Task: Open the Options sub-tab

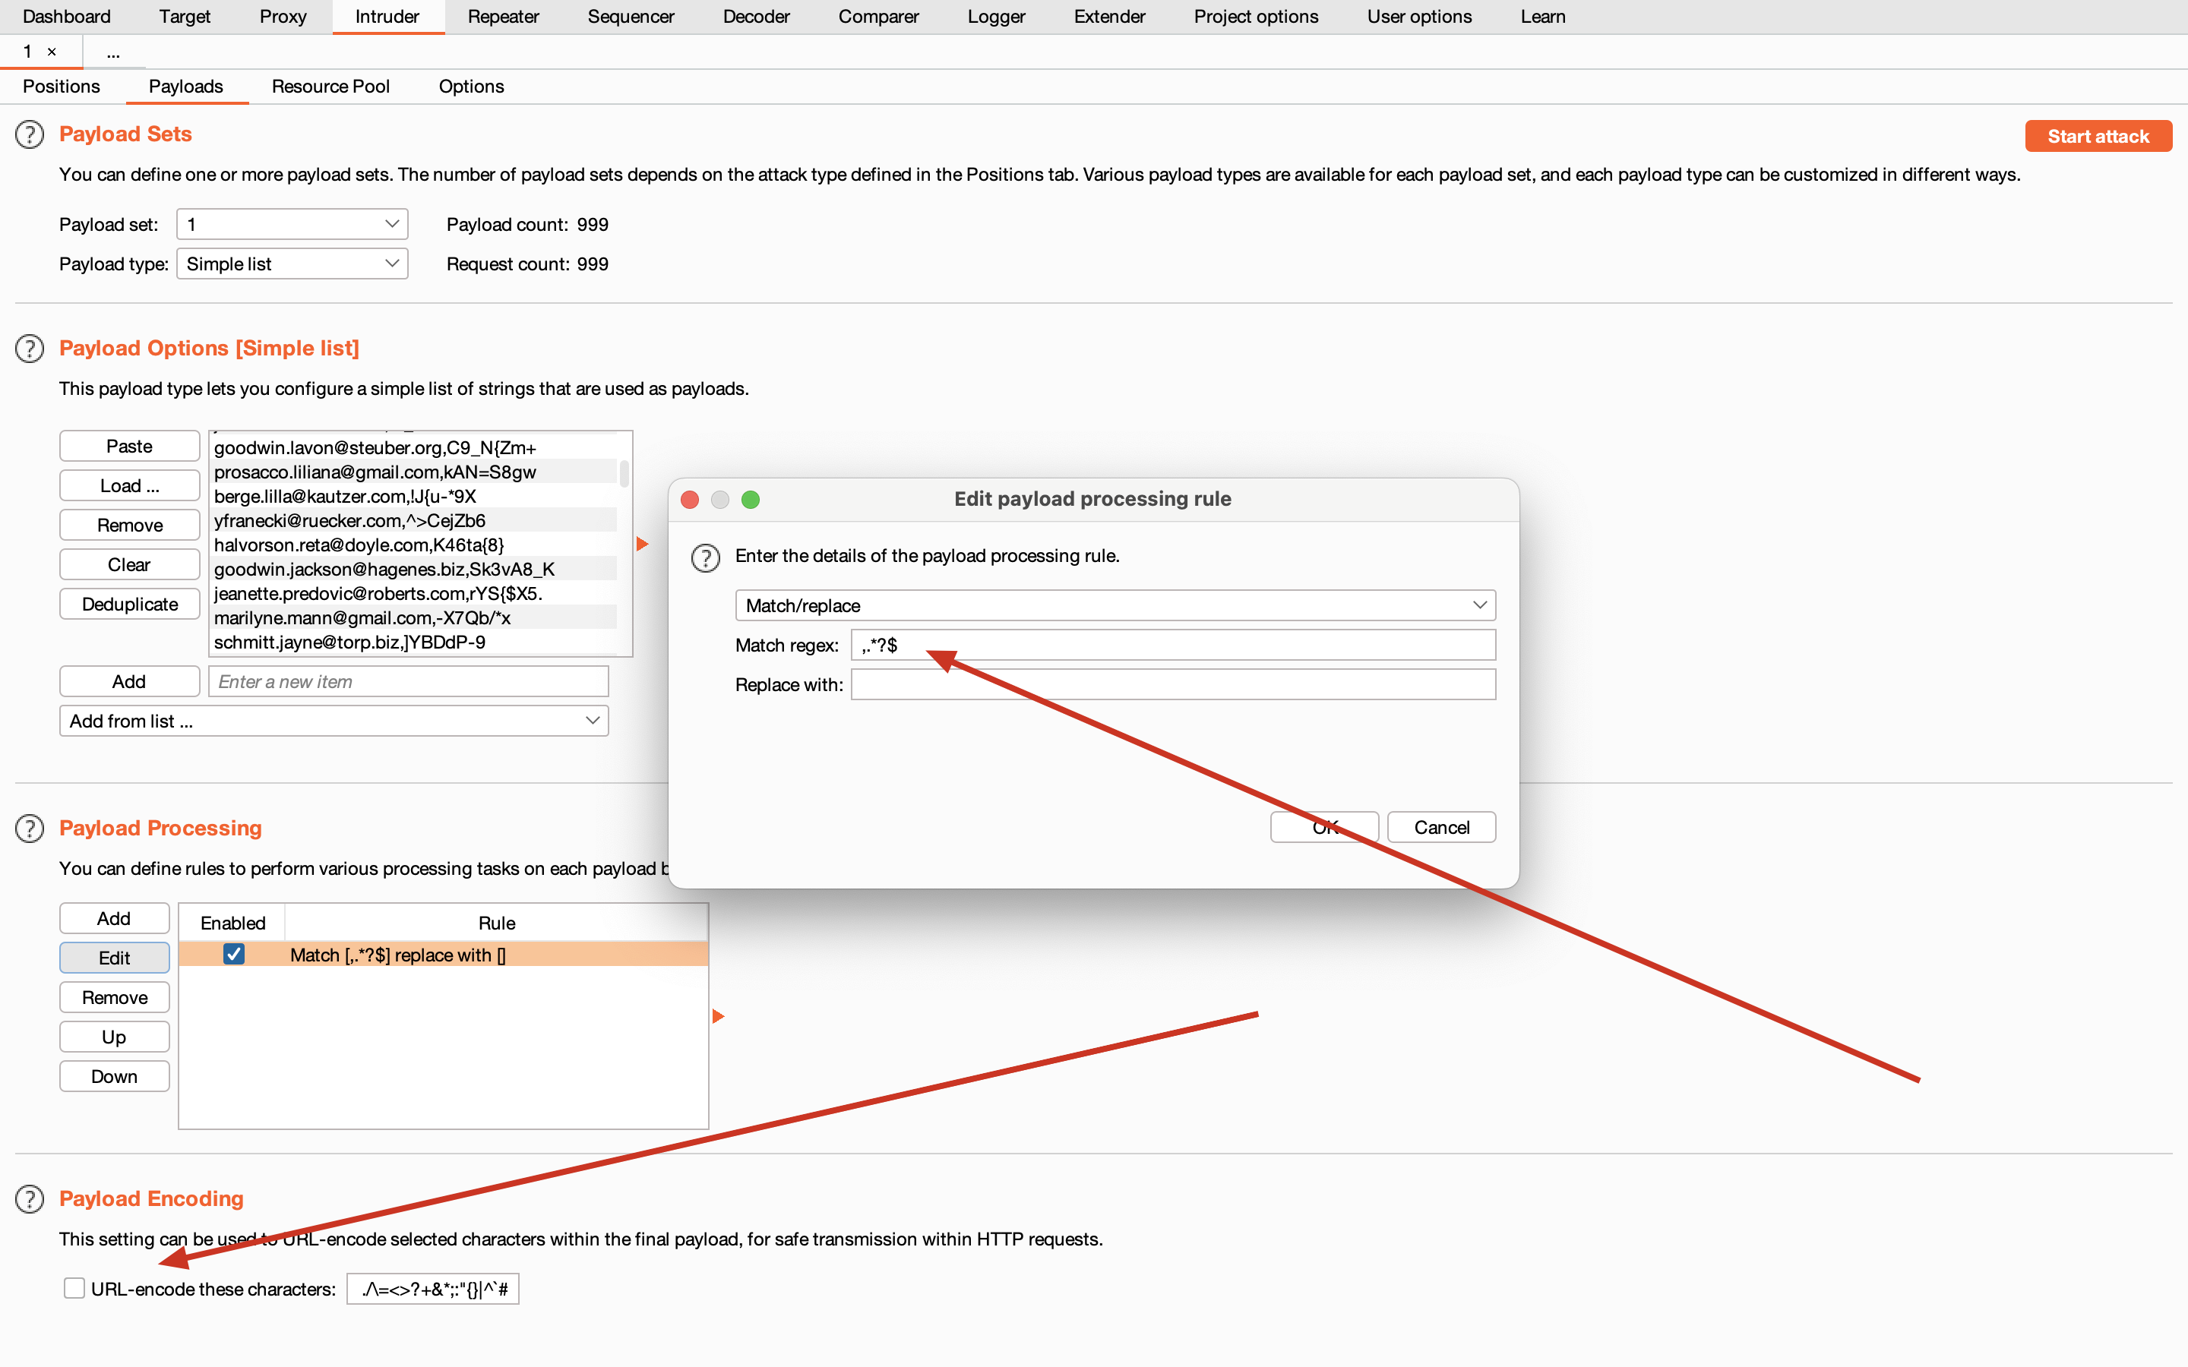Action: pos(471,86)
